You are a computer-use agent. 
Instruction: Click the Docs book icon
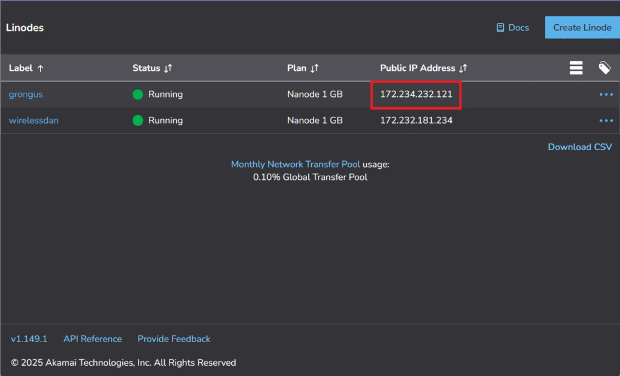click(x=500, y=28)
